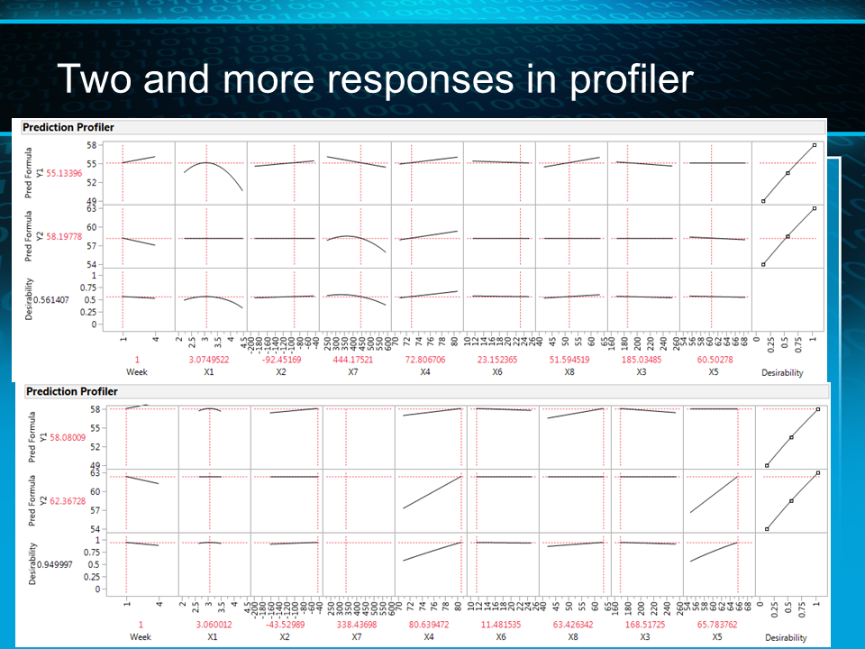Click the X1 label below 3.0749522
865x649 pixels.
[208, 372]
